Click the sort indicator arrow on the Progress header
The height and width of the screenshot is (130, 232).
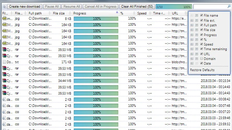(x=117, y=12)
